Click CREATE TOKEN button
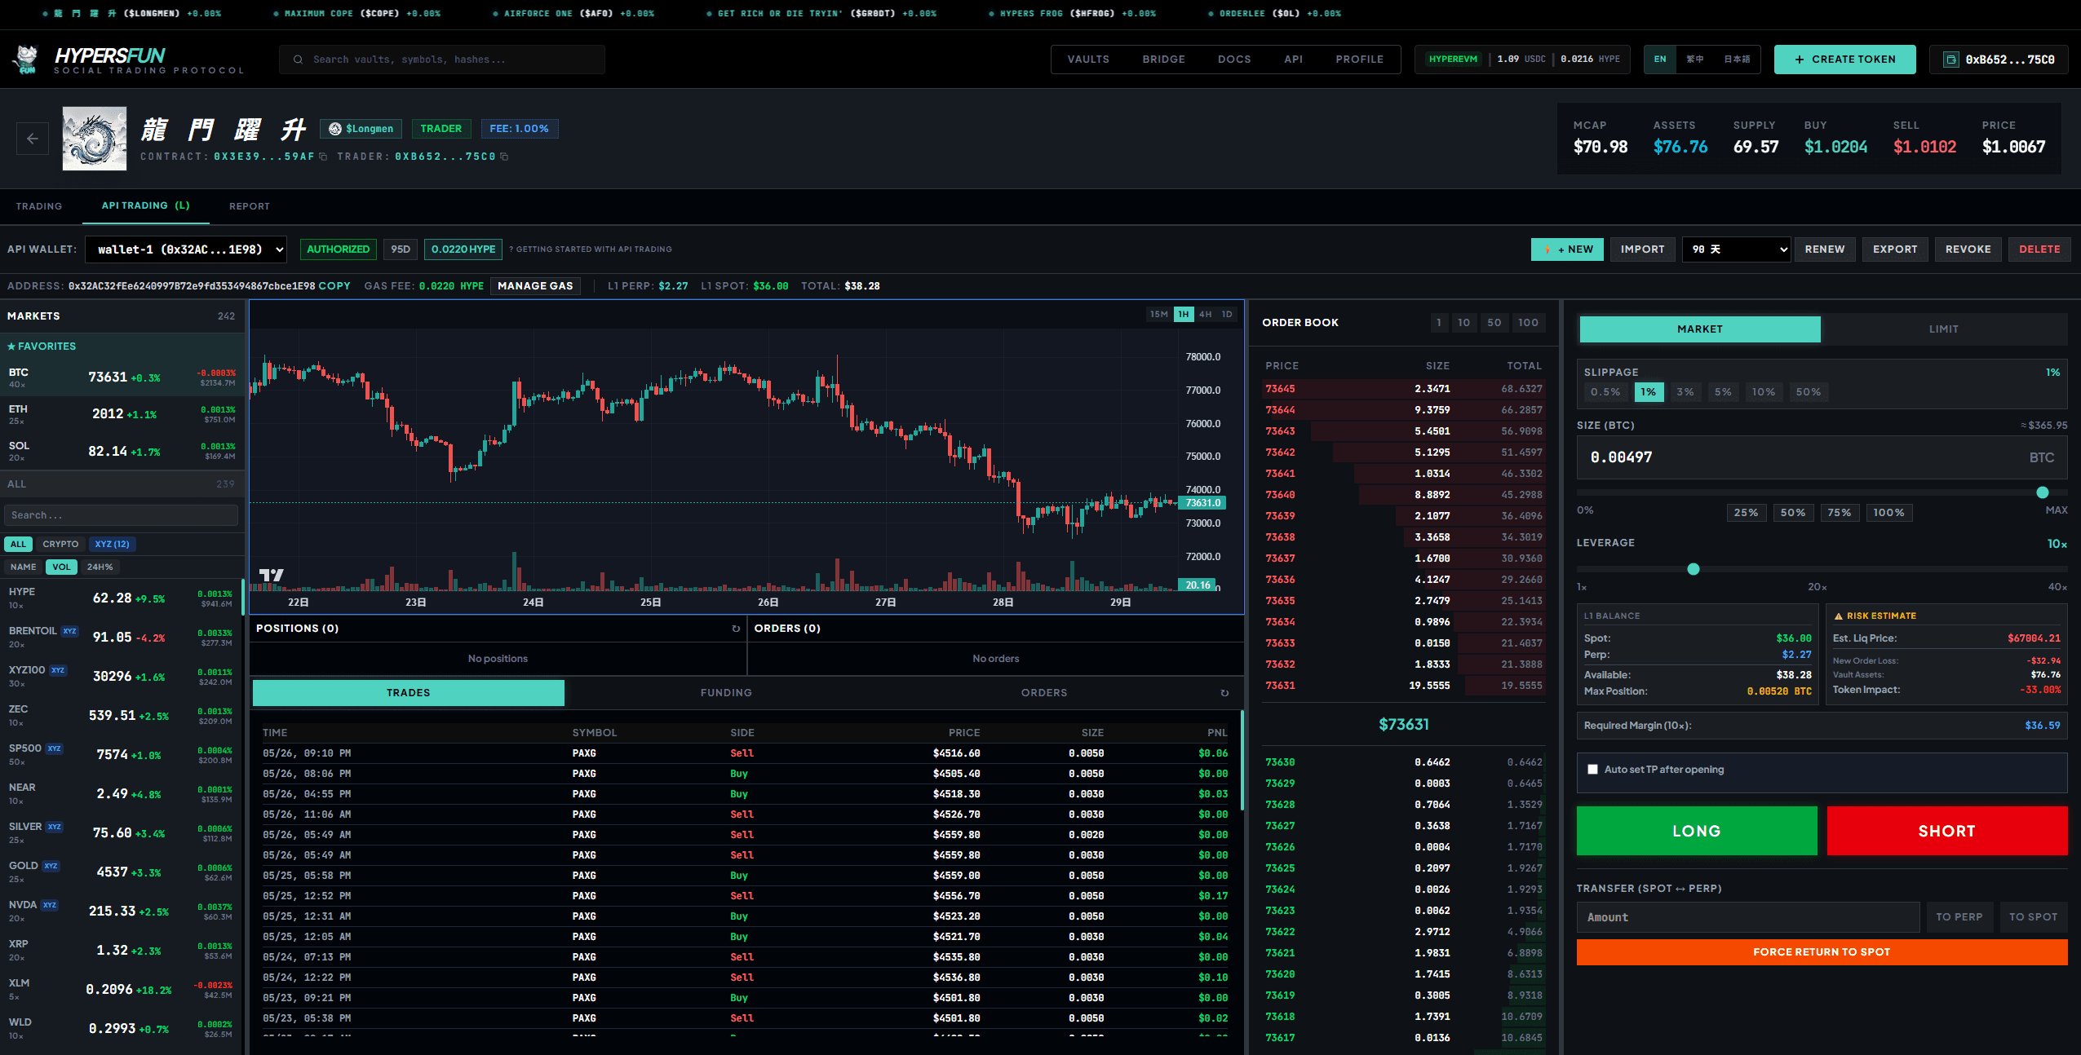Screen dimensions: 2081x1055 point(1844,60)
